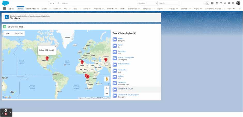
Task: Open the All search scope dropdown
Action: pyautogui.click(x=52, y=3)
